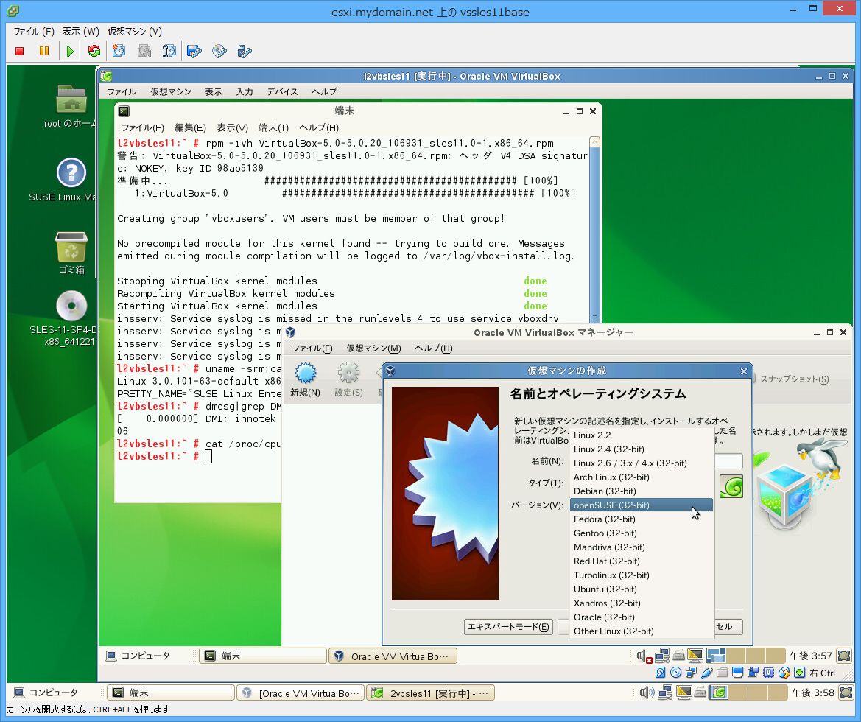Click the CPU chip indicator icon

pyautogui.click(x=769, y=673)
